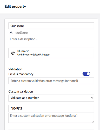Toggle the Field is mandatory switch
The height and width of the screenshot is (130, 100).
86,74
